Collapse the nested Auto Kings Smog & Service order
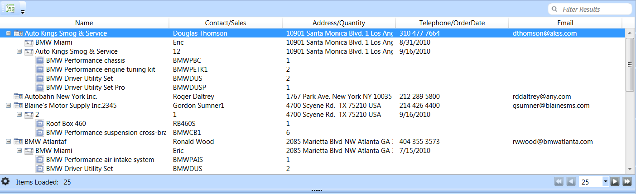Screen dimensions: 636x194 [19, 51]
